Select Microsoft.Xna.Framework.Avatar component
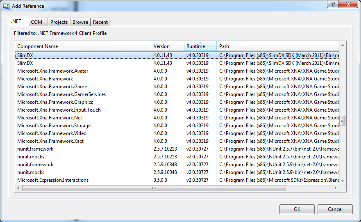Viewport: 361px width, 222px height. (x=177, y=71)
